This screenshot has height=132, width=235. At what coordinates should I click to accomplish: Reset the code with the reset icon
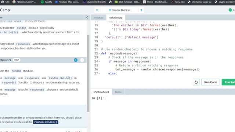click(196, 82)
